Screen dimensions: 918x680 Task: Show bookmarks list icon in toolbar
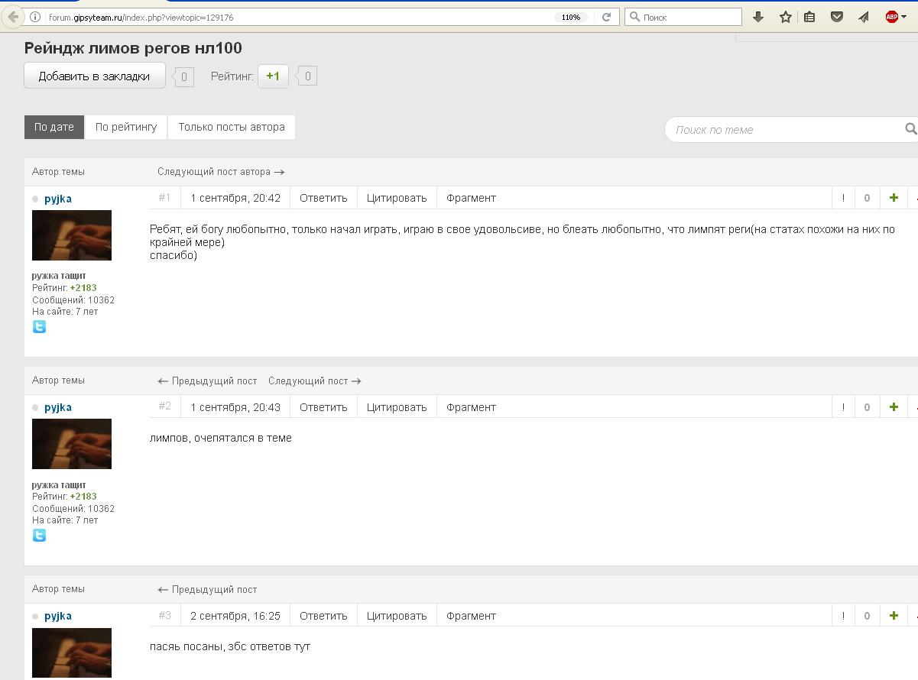point(809,17)
